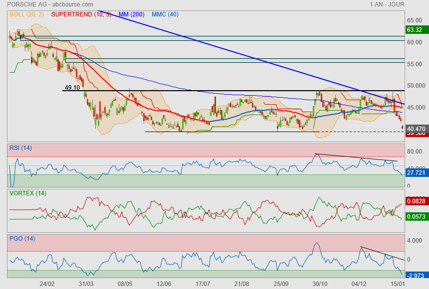Select the current price tag 40.470
The image size is (429, 289).
[416, 128]
